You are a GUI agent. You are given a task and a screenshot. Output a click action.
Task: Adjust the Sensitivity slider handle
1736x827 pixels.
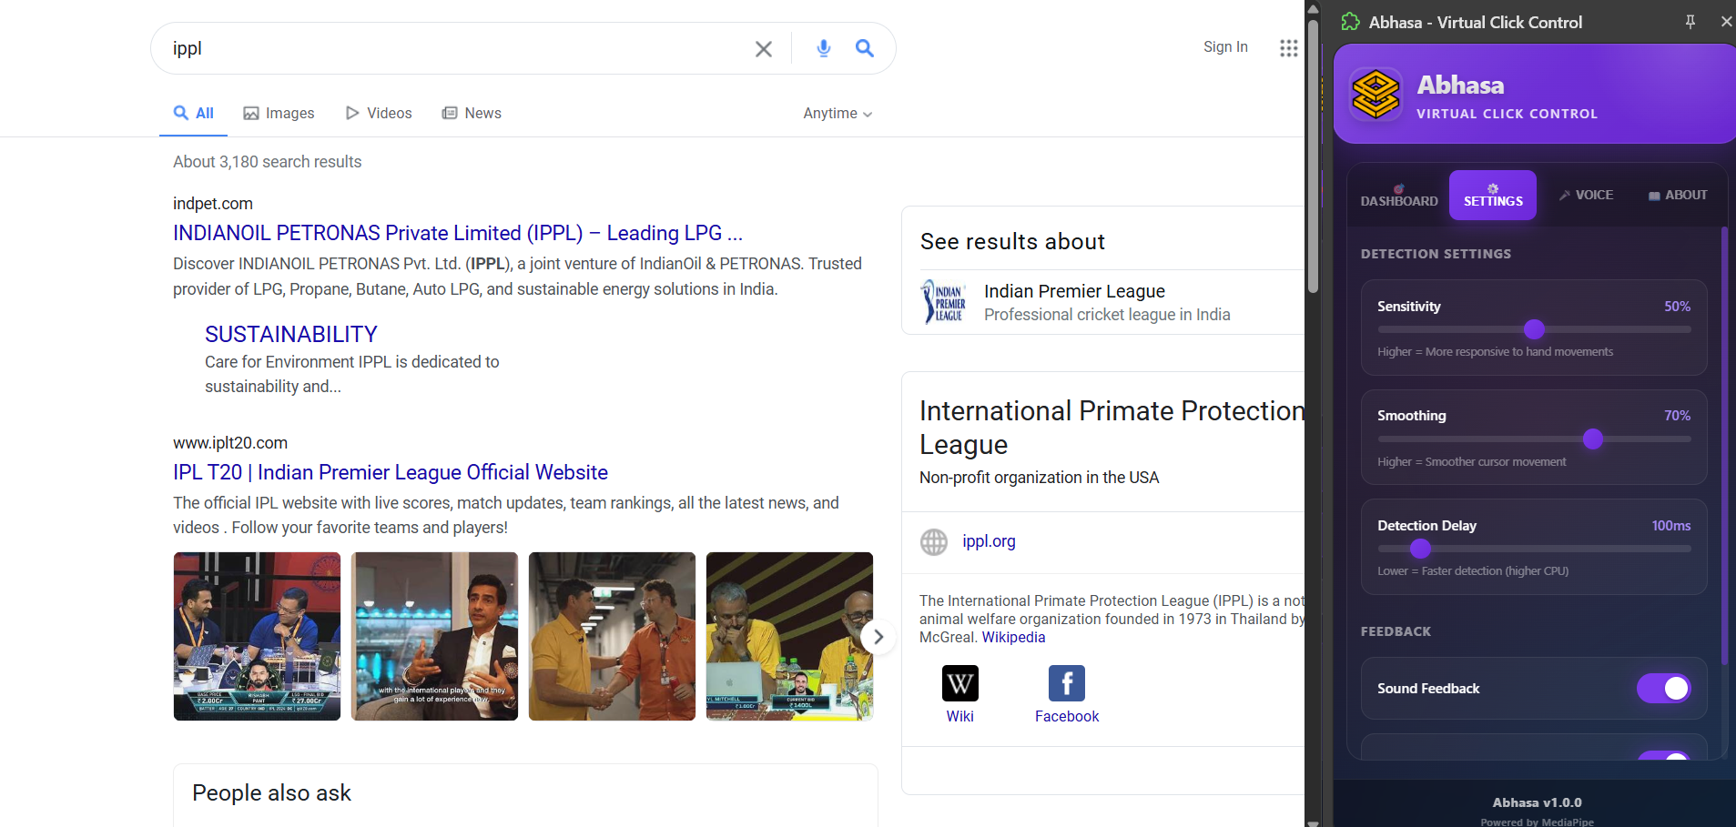1534,329
